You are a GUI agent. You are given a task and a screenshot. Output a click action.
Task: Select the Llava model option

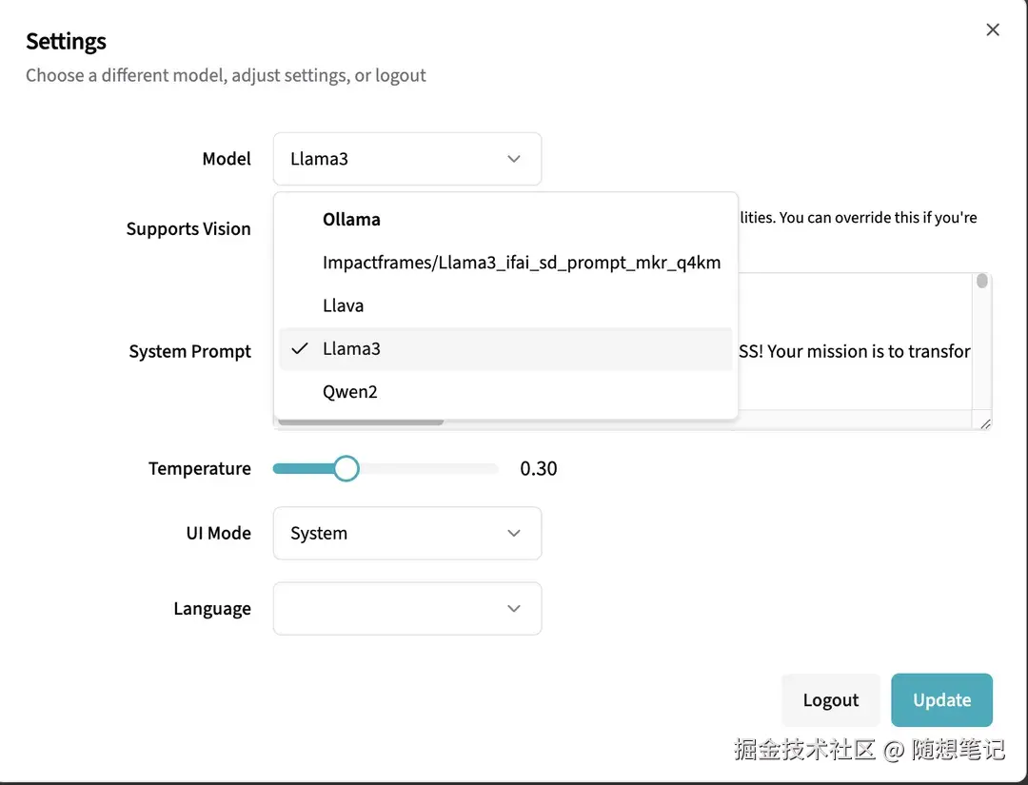344,305
